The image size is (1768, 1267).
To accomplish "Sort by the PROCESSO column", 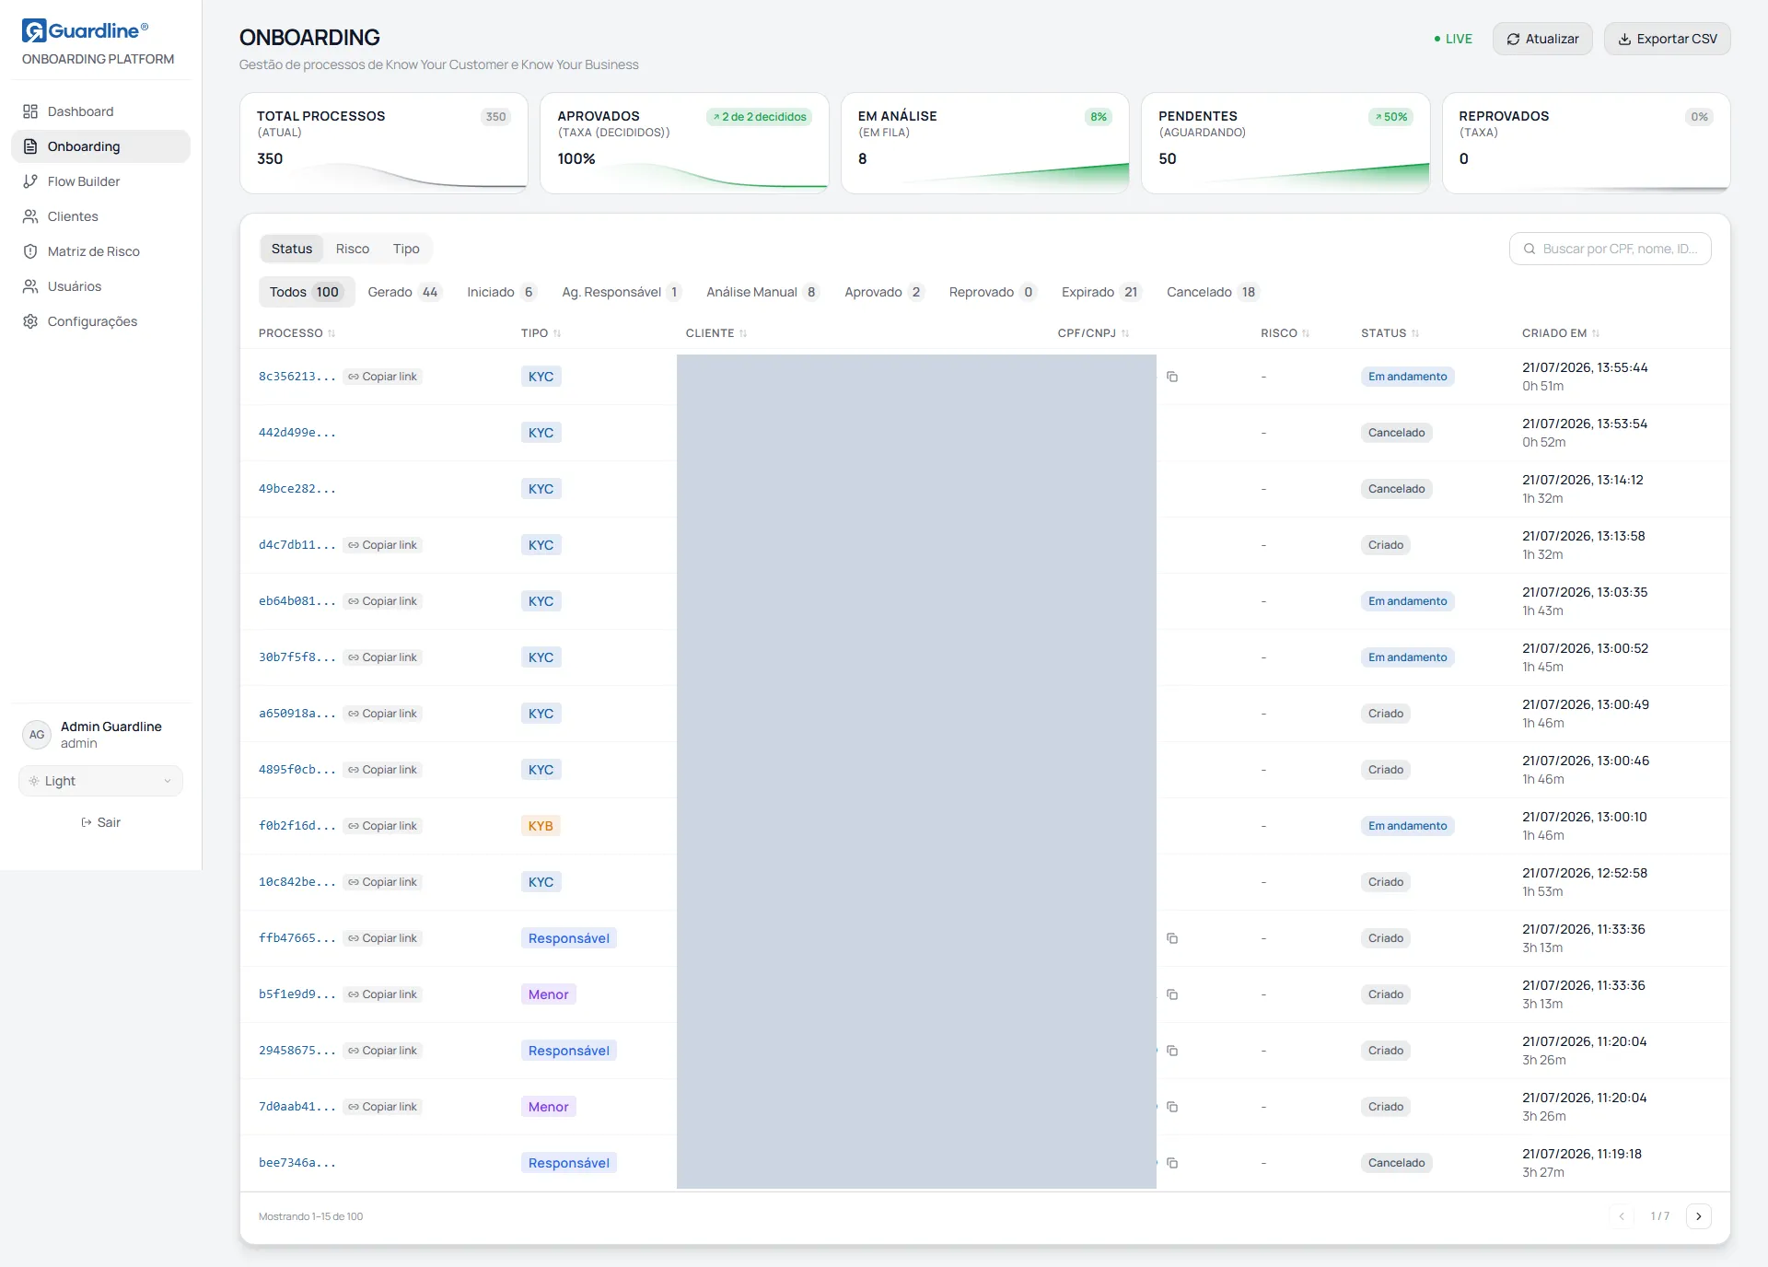I will tap(297, 333).
